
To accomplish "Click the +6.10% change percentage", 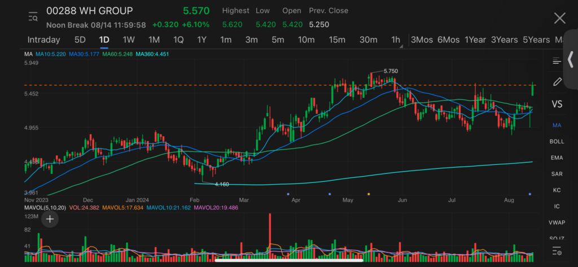I will click(x=196, y=25).
